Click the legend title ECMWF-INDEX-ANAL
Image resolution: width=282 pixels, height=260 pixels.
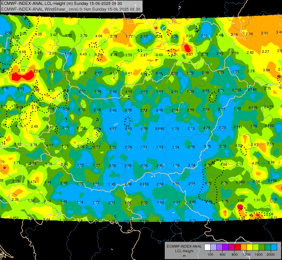pos(184,246)
